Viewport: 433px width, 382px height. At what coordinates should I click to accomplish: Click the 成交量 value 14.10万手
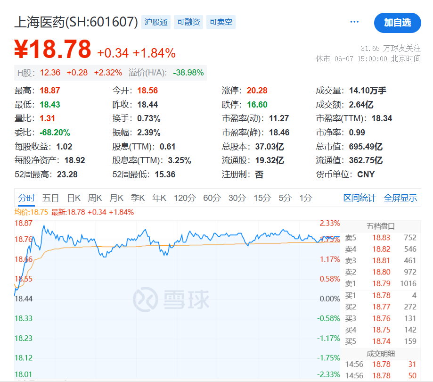click(368, 91)
